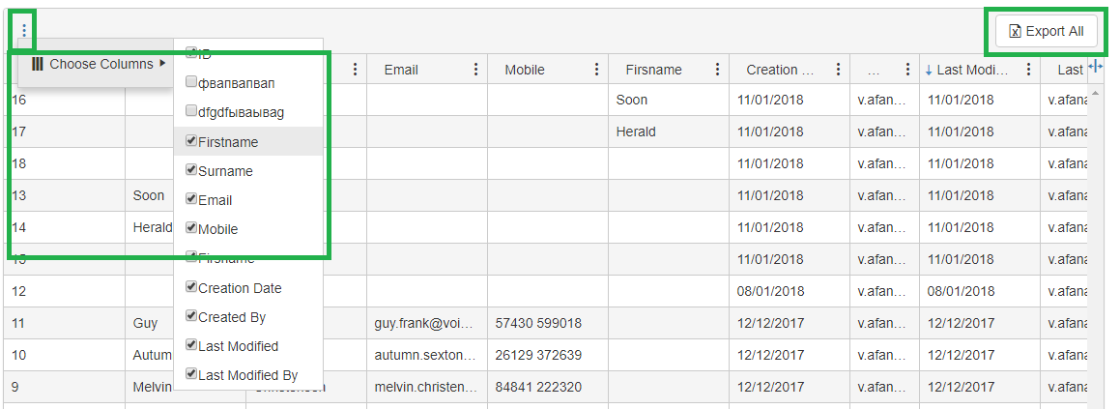Screen dimensions: 1120x409
Task: Select the guy.frank email cell
Action: (x=426, y=323)
